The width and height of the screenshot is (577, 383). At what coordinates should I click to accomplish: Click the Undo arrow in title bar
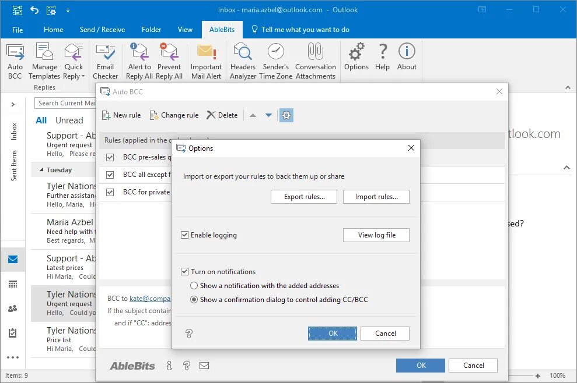point(34,10)
